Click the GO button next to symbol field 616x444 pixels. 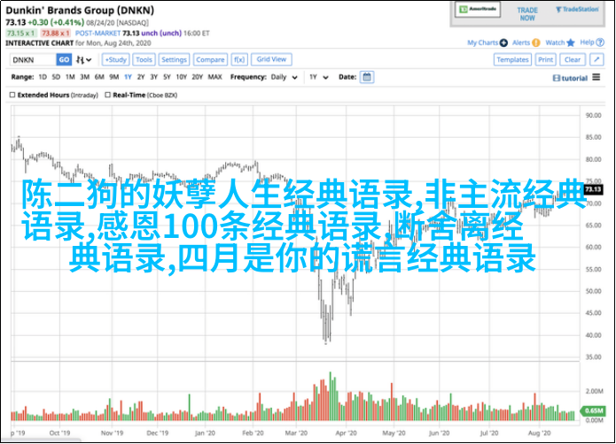click(64, 59)
